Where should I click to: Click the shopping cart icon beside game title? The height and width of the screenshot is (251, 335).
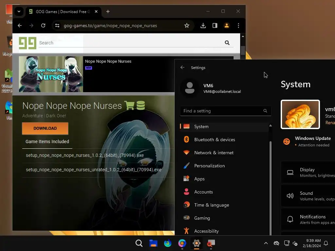pyautogui.click(x=129, y=105)
